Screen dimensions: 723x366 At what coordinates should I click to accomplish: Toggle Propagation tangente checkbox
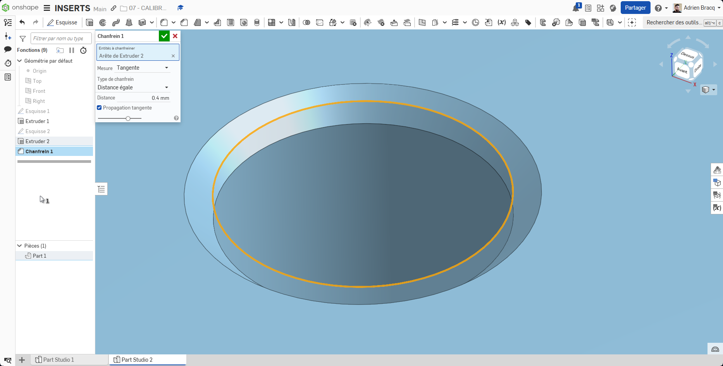(x=99, y=108)
